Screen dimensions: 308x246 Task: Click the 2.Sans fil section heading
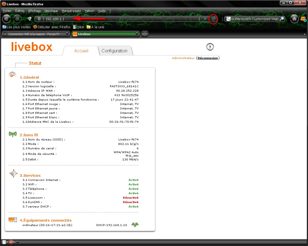pyautogui.click(x=29, y=135)
